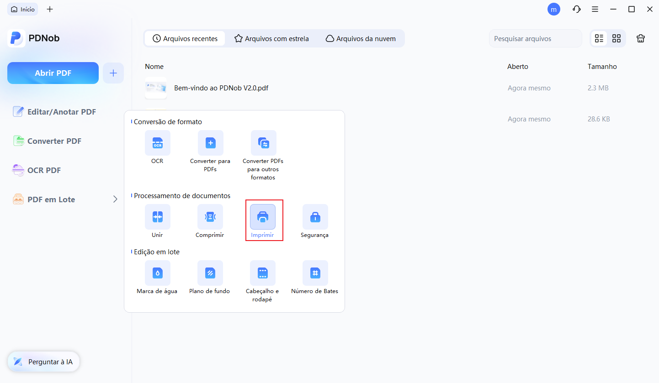This screenshot has width=659, height=383.
Task: Open the Arquivos da nuvem tab
Action: point(361,39)
